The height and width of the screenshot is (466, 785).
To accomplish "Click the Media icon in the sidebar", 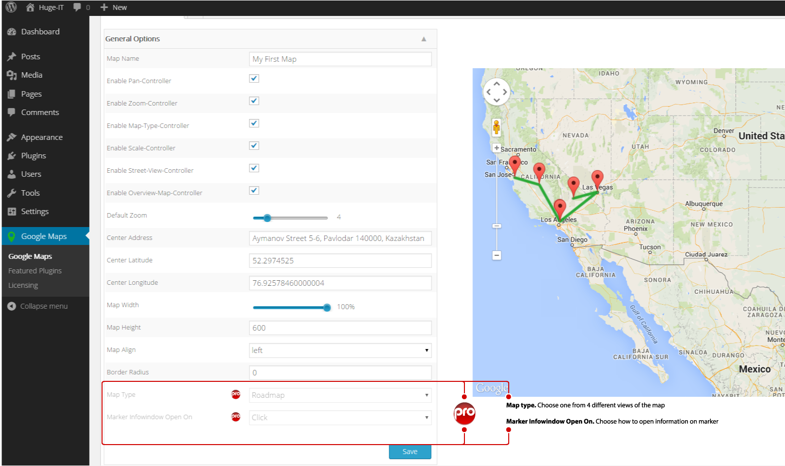I will click(12, 75).
